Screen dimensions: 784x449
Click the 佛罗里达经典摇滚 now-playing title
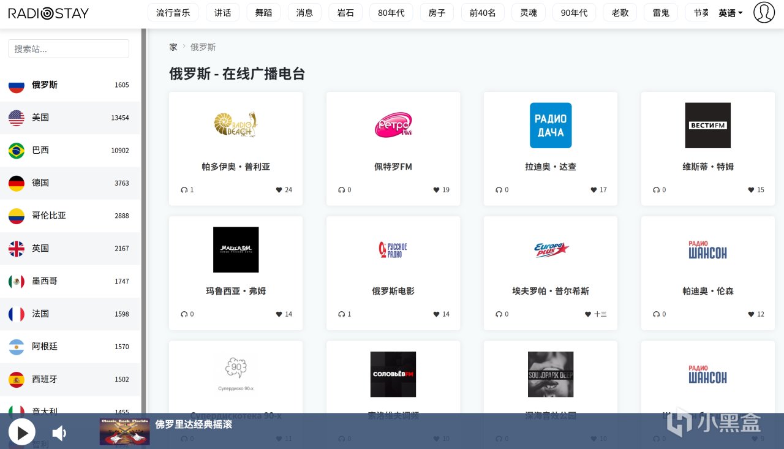[x=194, y=424]
